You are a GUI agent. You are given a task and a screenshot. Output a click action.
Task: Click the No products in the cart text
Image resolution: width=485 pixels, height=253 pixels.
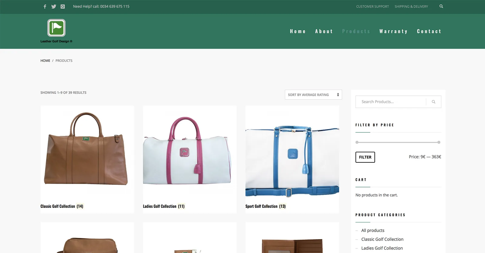pyautogui.click(x=376, y=195)
